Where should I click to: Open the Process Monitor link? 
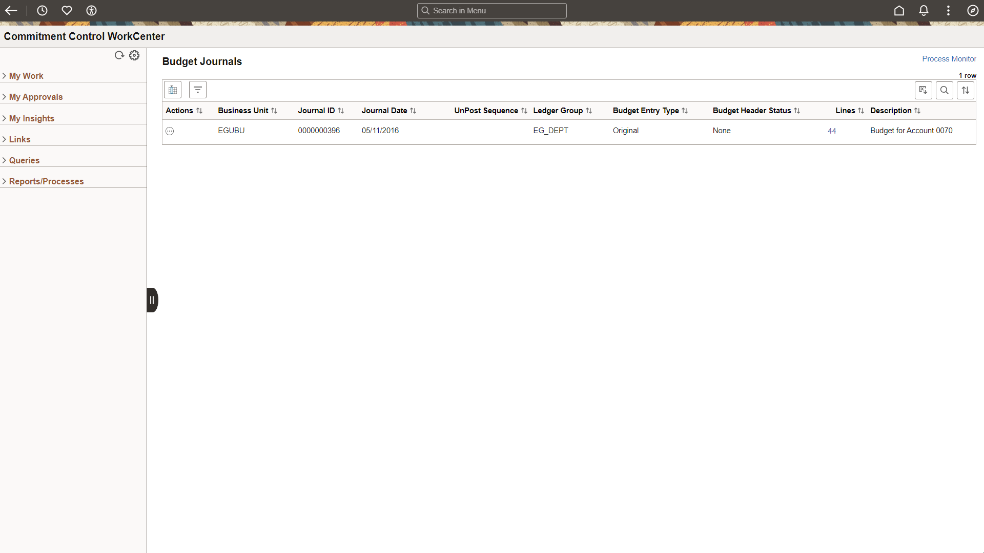949,59
